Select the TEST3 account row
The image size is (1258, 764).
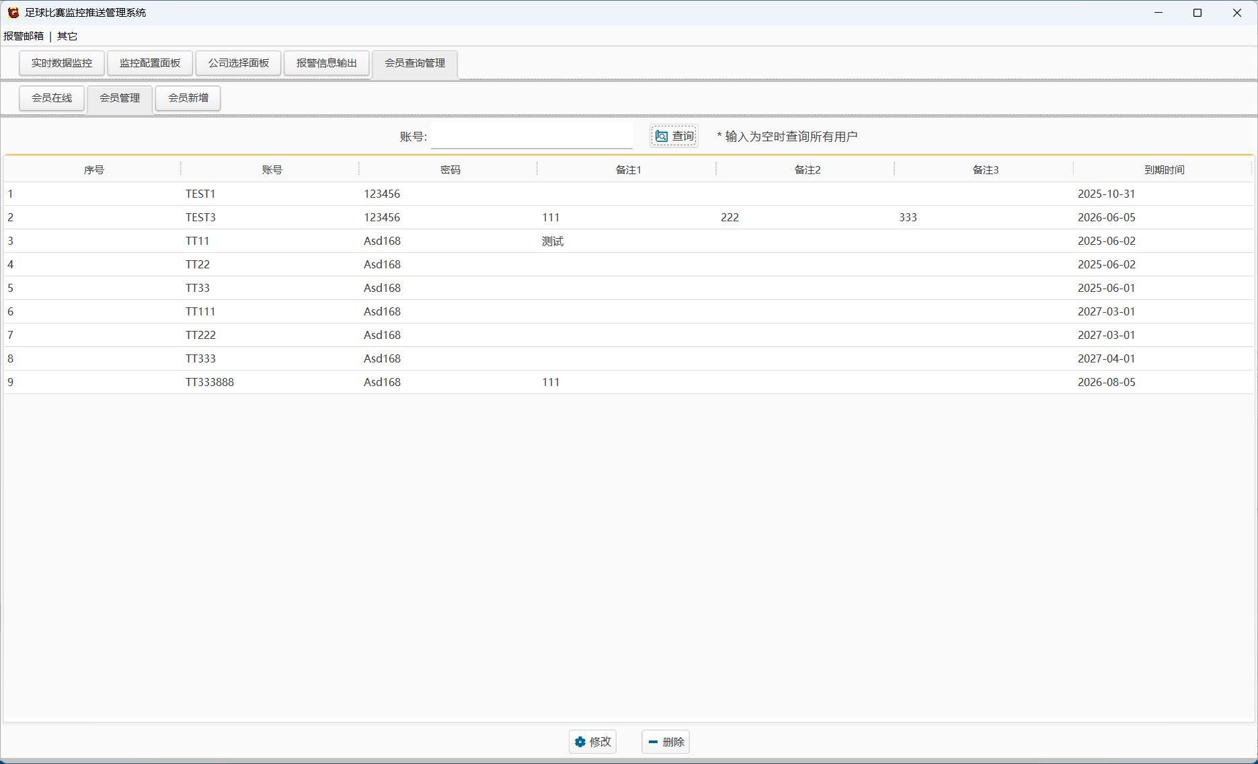point(629,217)
